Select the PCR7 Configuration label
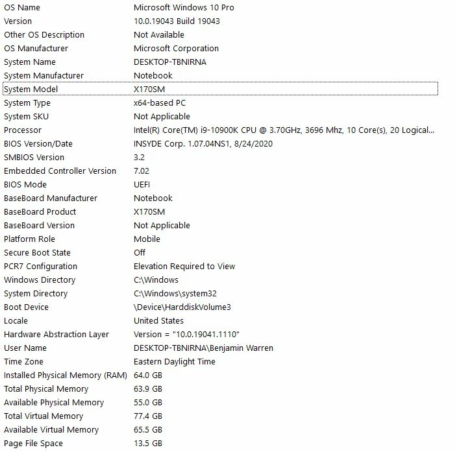The height and width of the screenshot is (452, 457). point(40,267)
